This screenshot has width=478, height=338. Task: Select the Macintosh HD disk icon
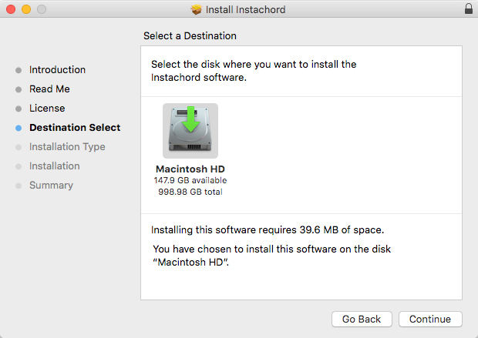190,131
